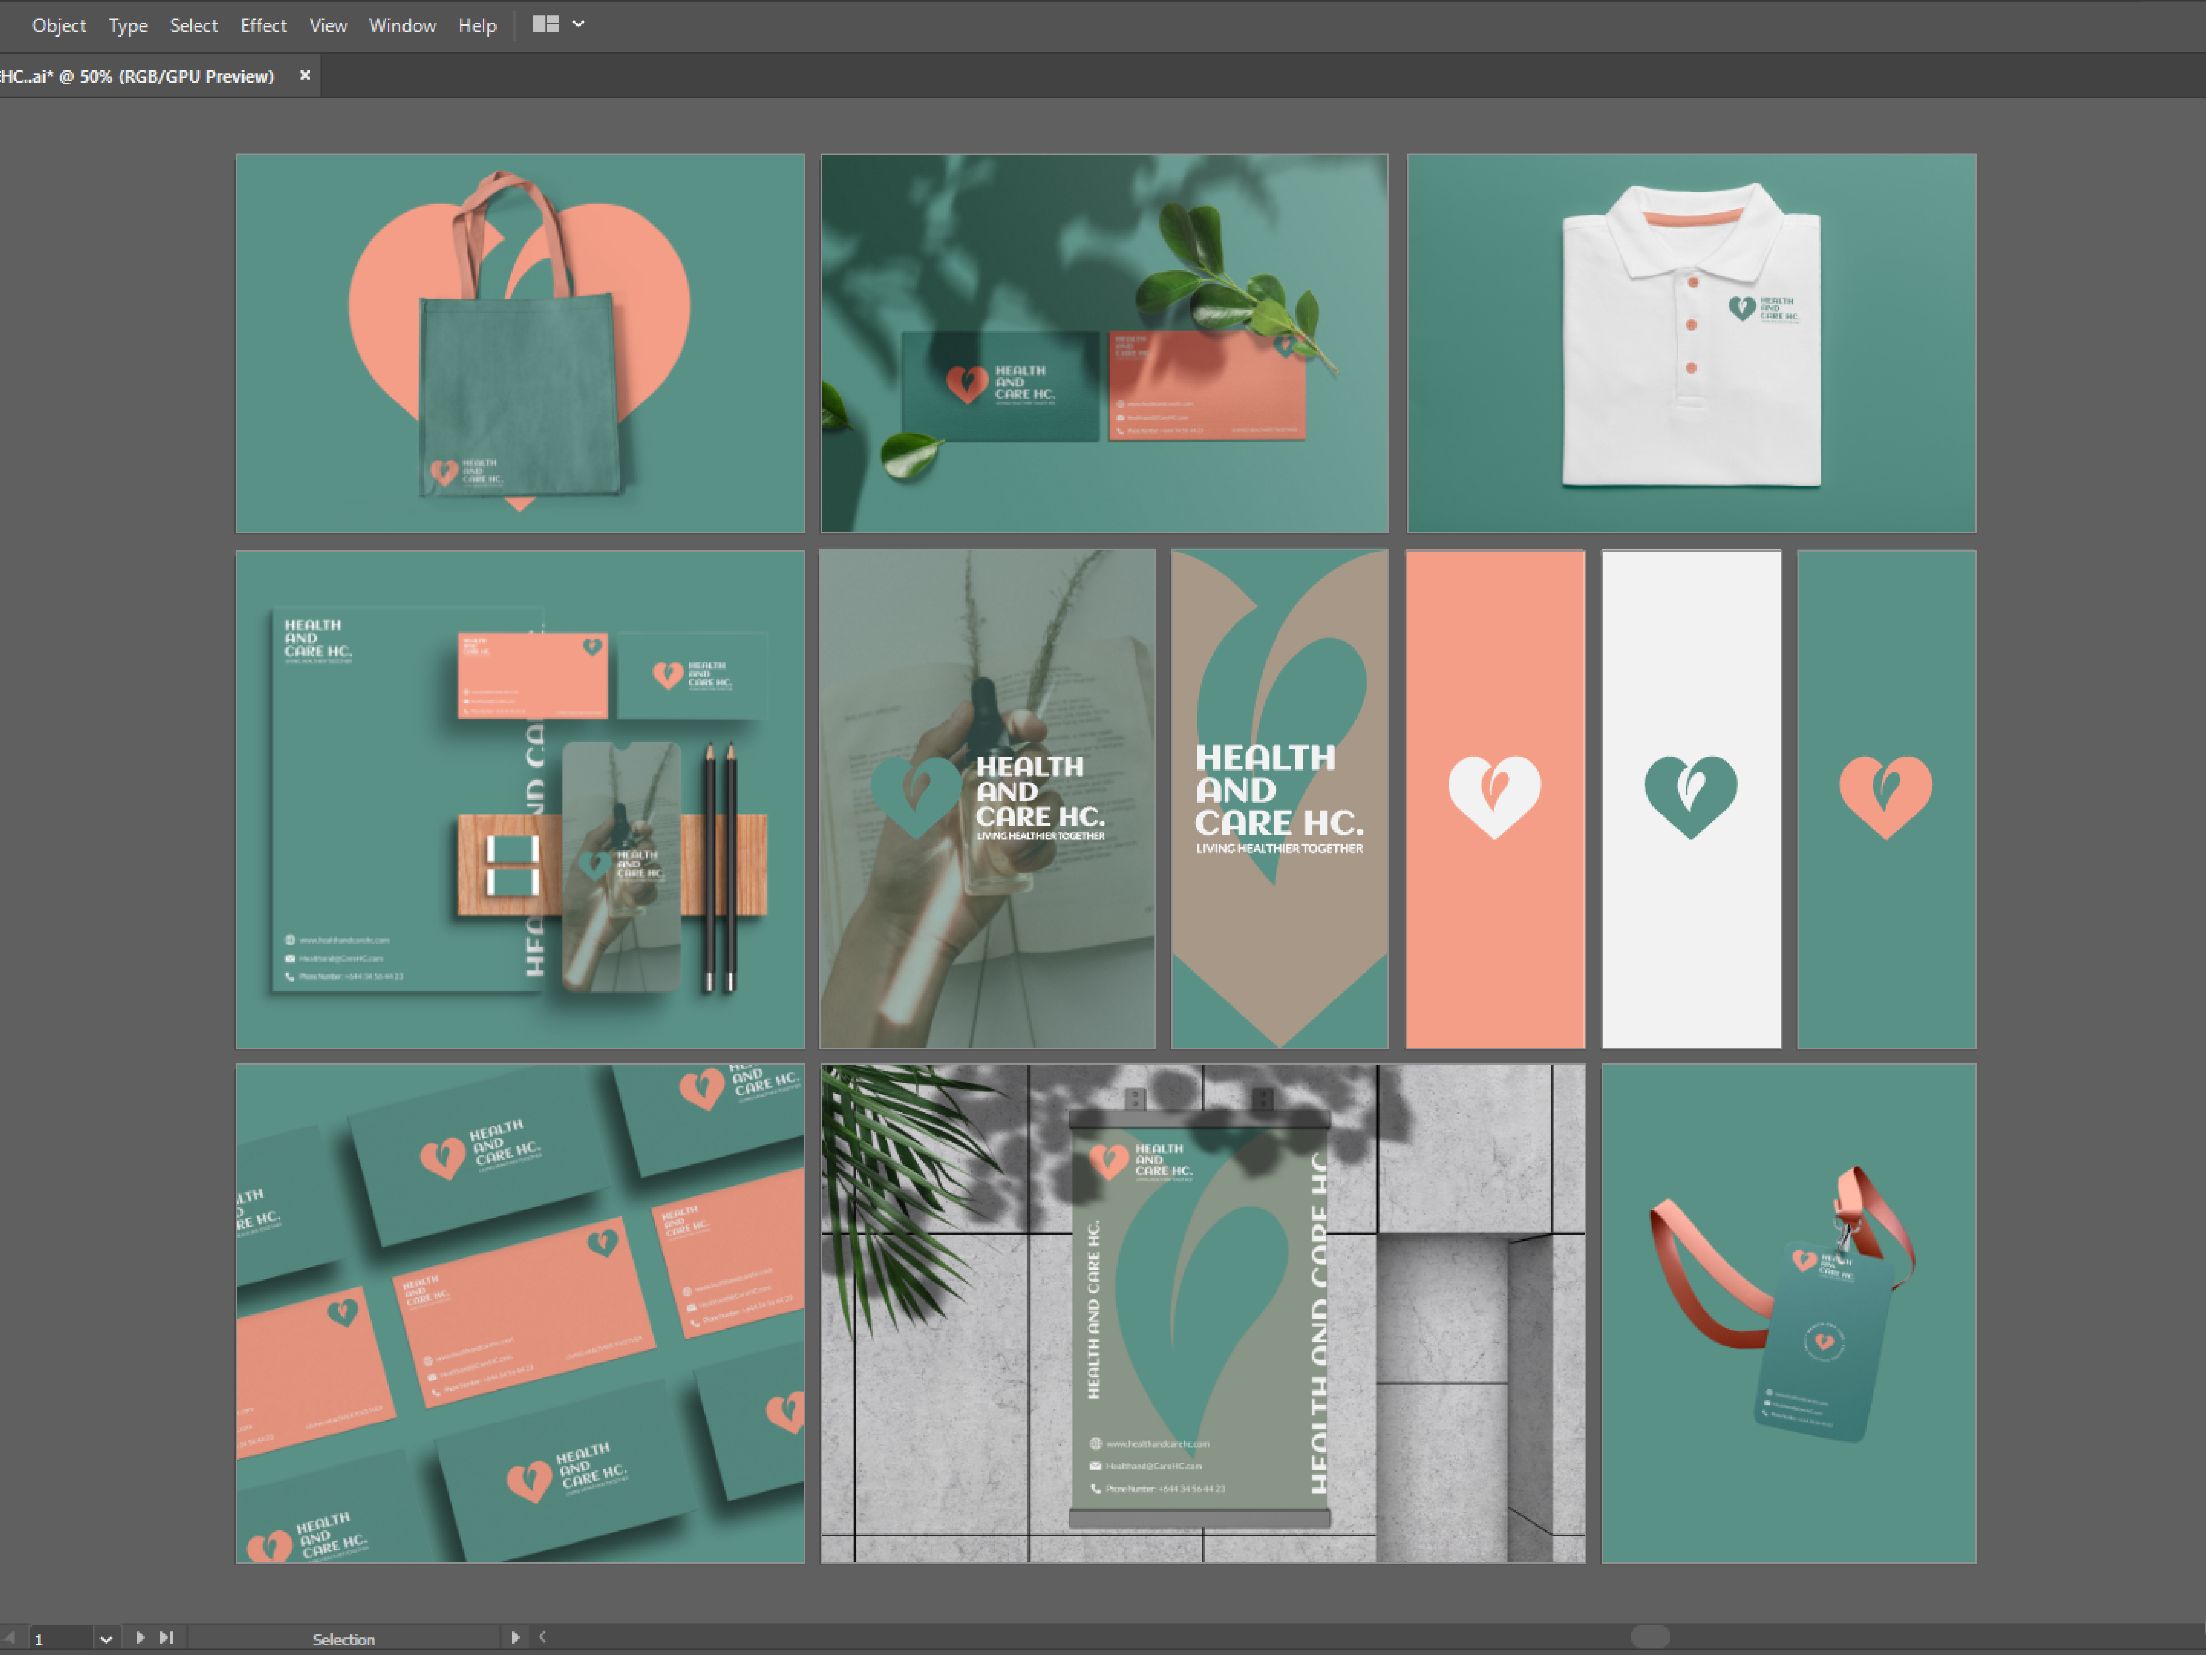Viewport: 2206px width, 1655px height.
Task: Click the Selection status bar text
Action: click(344, 1640)
